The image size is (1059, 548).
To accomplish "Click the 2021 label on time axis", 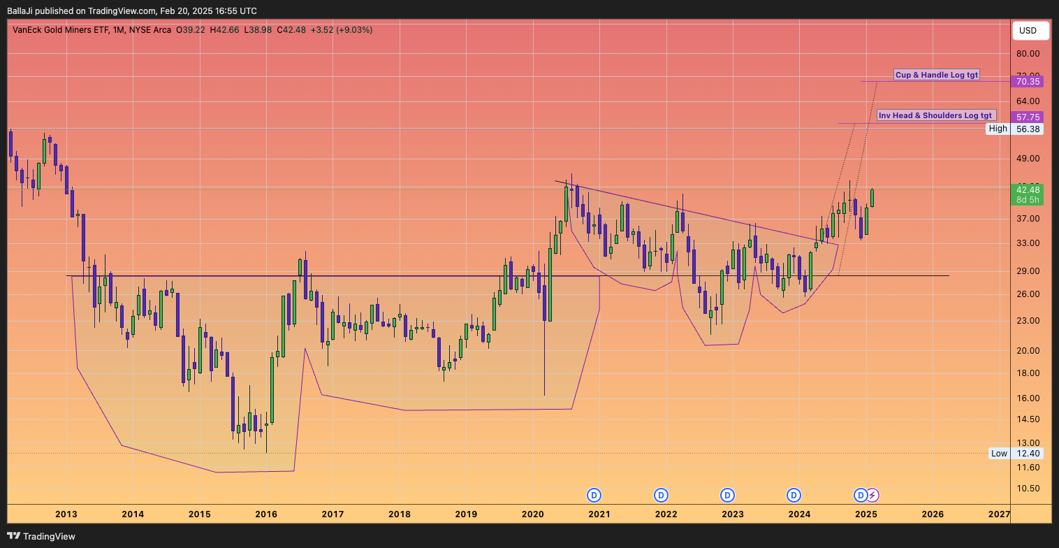I will 599,514.
